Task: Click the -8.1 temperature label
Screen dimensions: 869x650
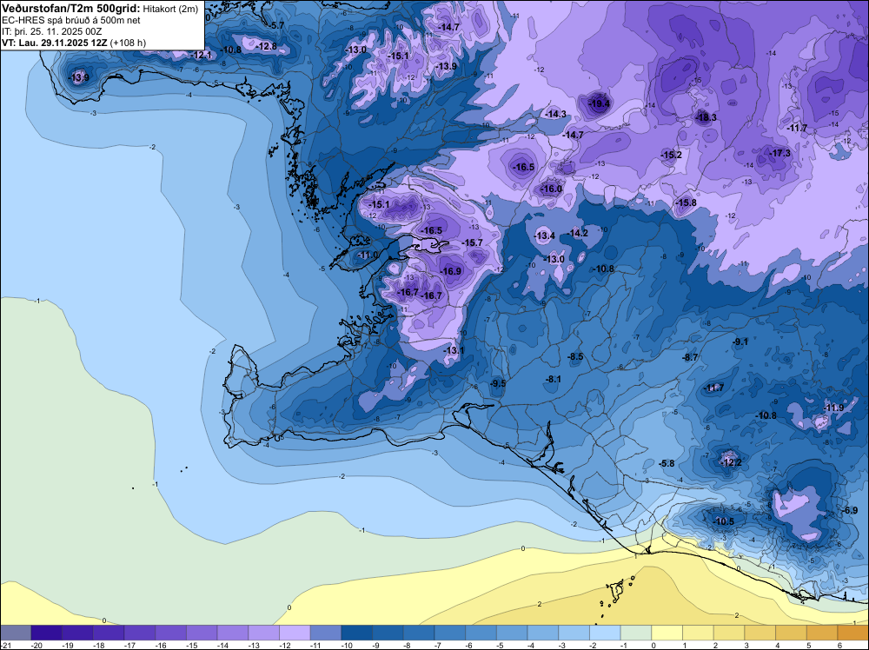Action: [554, 379]
